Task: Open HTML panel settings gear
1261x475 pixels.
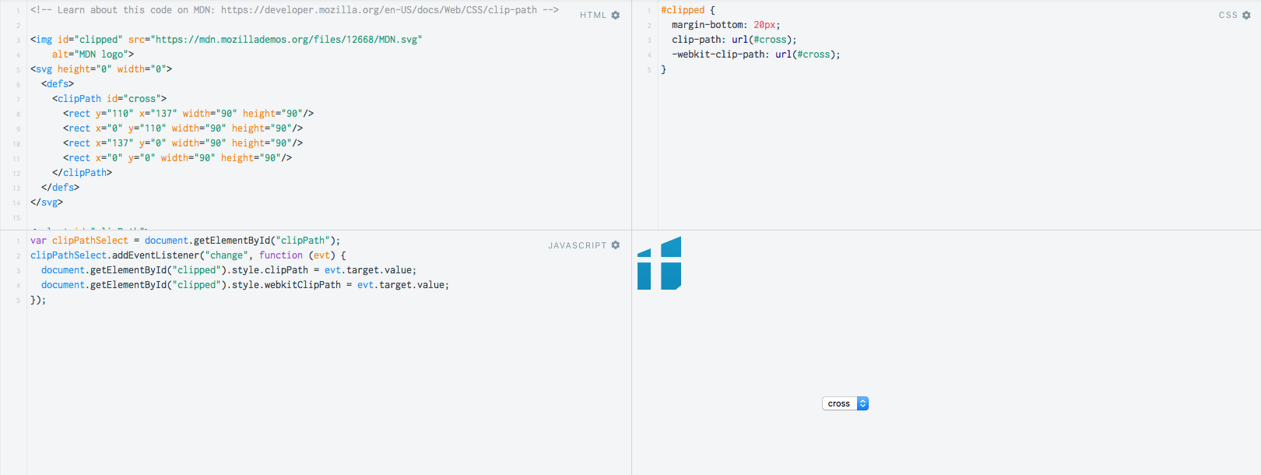Action: click(x=616, y=15)
